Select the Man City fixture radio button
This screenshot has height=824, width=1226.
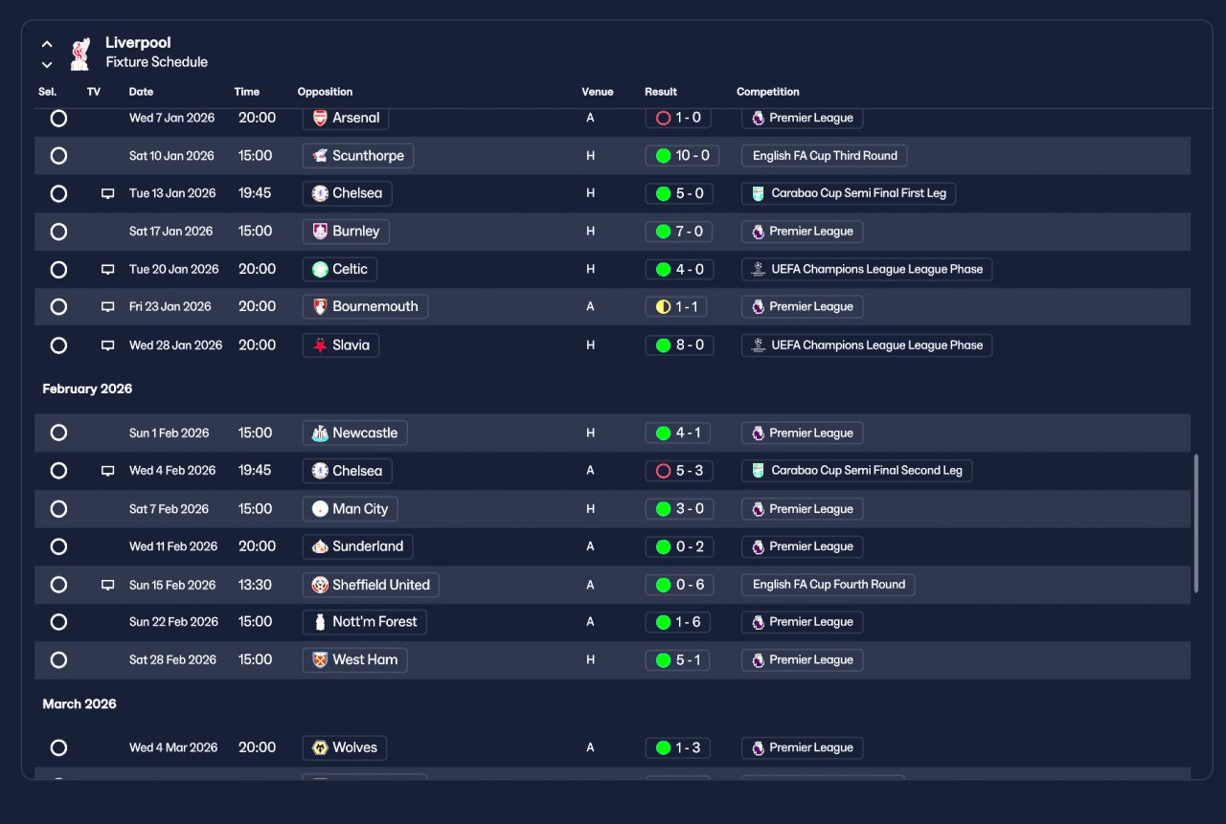coord(58,509)
